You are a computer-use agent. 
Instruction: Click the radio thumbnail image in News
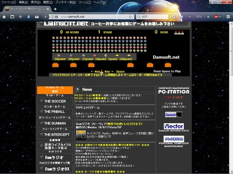pos(81,135)
